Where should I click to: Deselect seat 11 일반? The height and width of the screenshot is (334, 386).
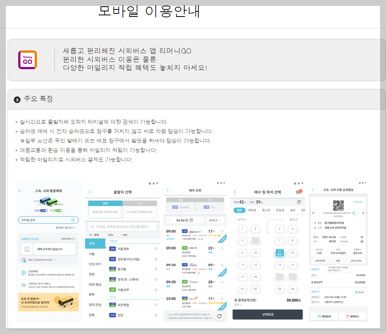point(280,253)
